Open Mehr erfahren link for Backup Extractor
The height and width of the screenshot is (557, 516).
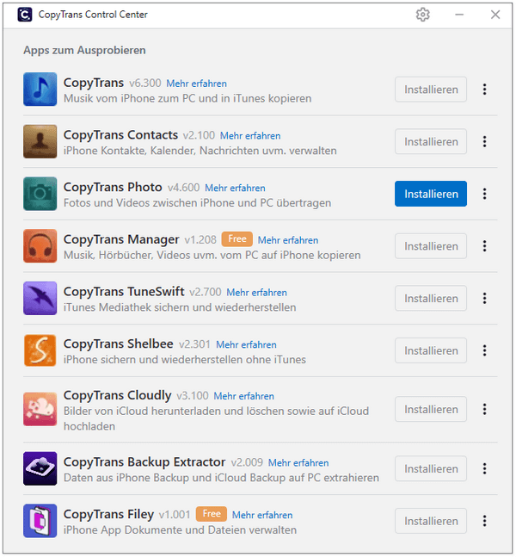point(298,463)
